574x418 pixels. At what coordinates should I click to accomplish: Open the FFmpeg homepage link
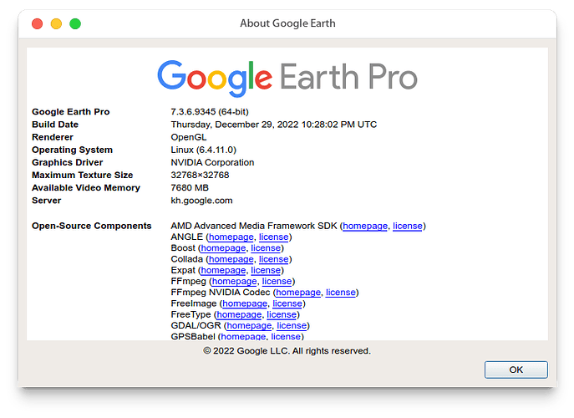point(234,282)
